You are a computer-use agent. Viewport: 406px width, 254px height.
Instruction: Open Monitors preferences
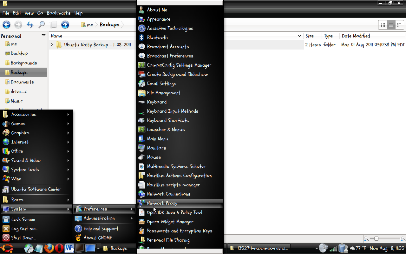(x=180, y=148)
